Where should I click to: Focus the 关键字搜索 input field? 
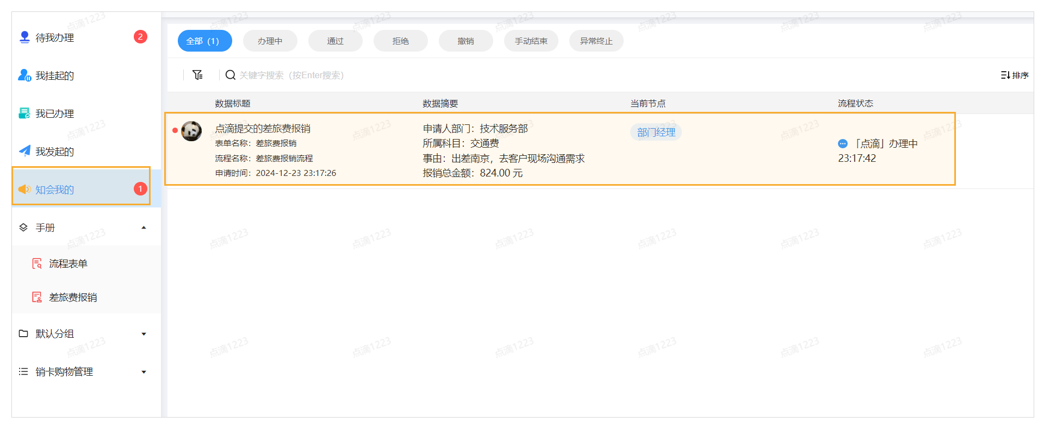tap(291, 75)
